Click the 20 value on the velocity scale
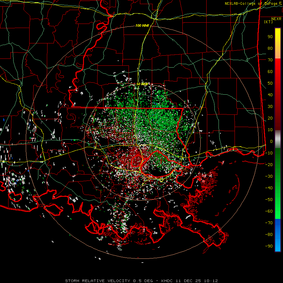283x283 pixels. coord(270,118)
